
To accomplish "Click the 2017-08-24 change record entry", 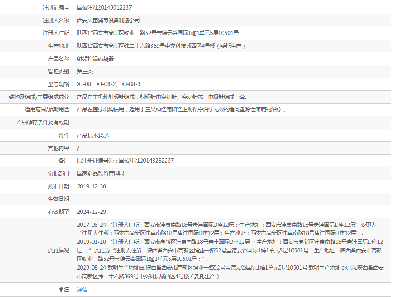I will pos(227,229).
